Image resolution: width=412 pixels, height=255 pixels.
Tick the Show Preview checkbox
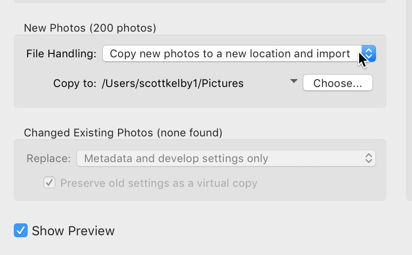21,230
